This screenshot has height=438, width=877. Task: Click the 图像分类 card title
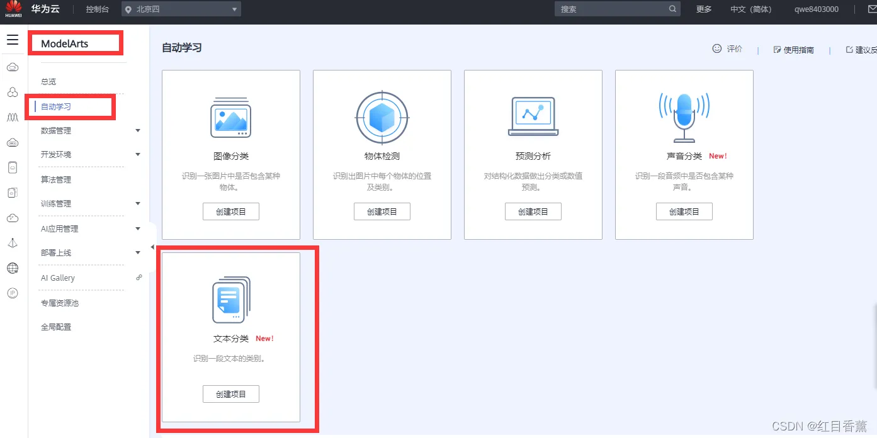coord(231,155)
